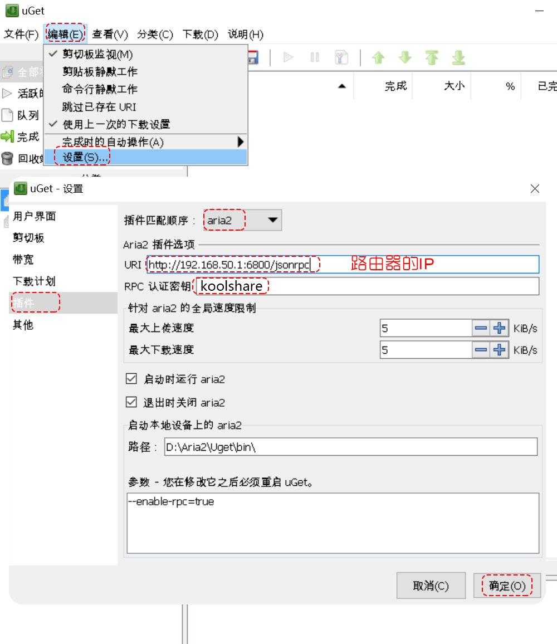This screenshot has height=644, width=557.
Task: Increase 最大下载速度 with the plus stepper
Action: coord(500,349)
